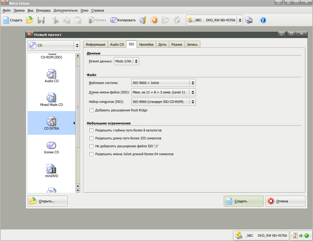
Task: Select the CD-ROM (ISO) project type
Action: (51, 57)
